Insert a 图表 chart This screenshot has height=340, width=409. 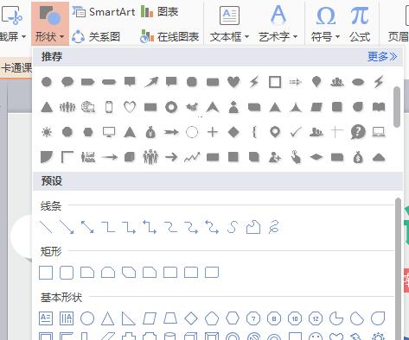[x=159, y=12]
